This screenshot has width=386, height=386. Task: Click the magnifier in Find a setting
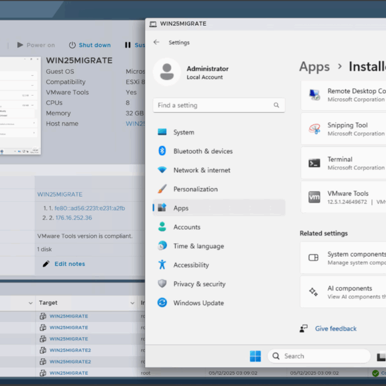(276, 105)
